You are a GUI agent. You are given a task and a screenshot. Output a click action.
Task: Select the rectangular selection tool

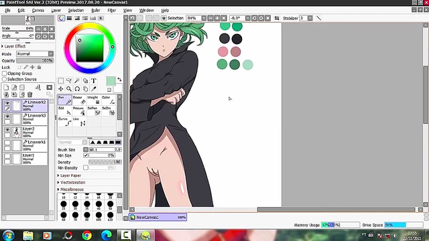(61, 80)
